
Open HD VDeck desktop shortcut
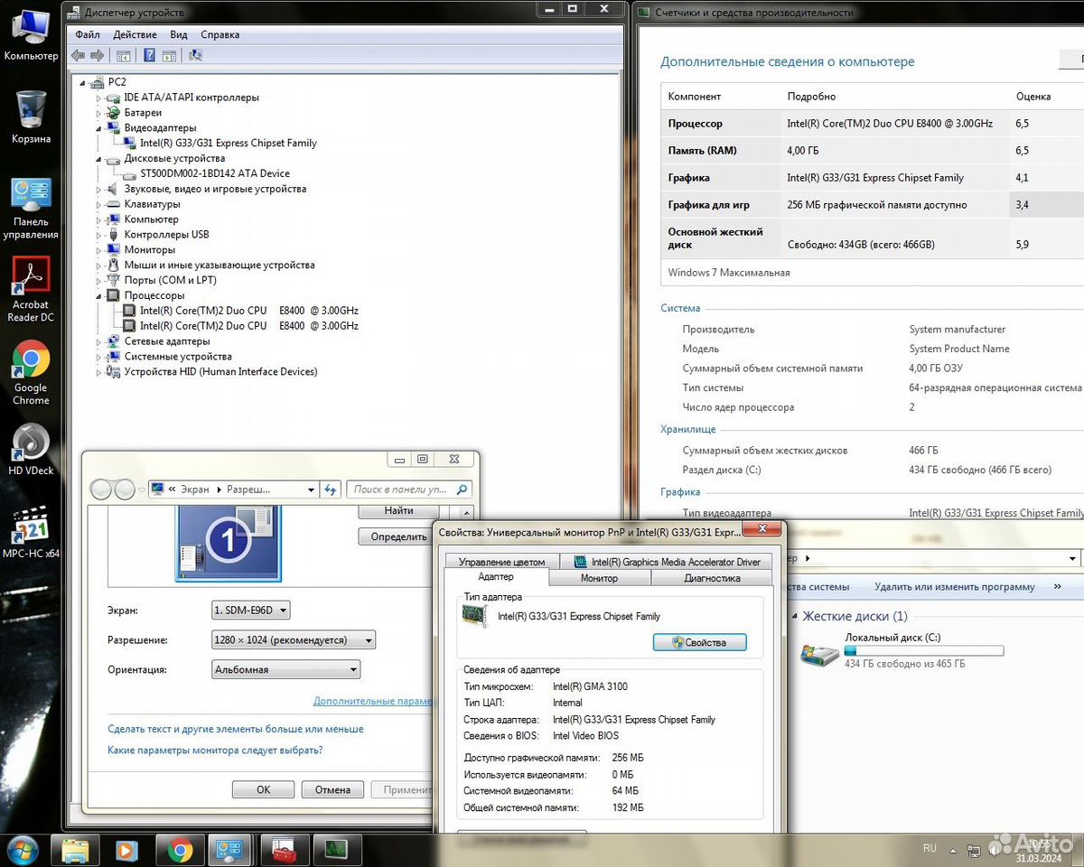tap(31, 450)
